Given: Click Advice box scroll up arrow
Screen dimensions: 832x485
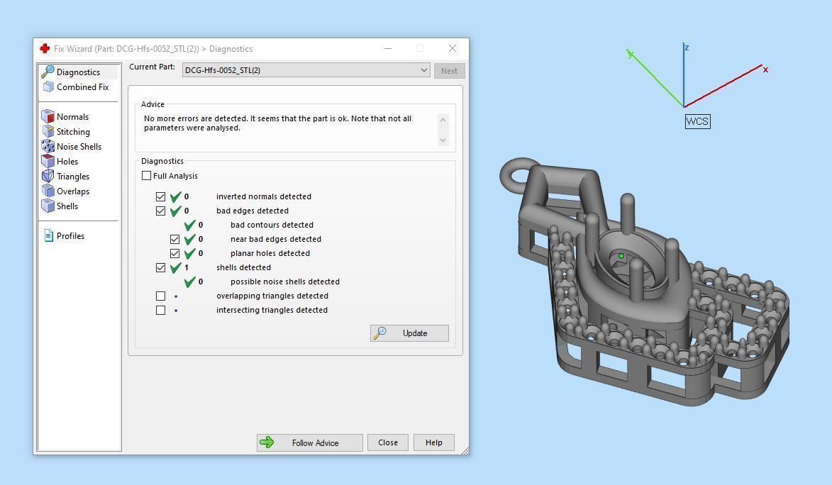Looking at the screenshot, I should pyautogui.click(x=443, y=120).
